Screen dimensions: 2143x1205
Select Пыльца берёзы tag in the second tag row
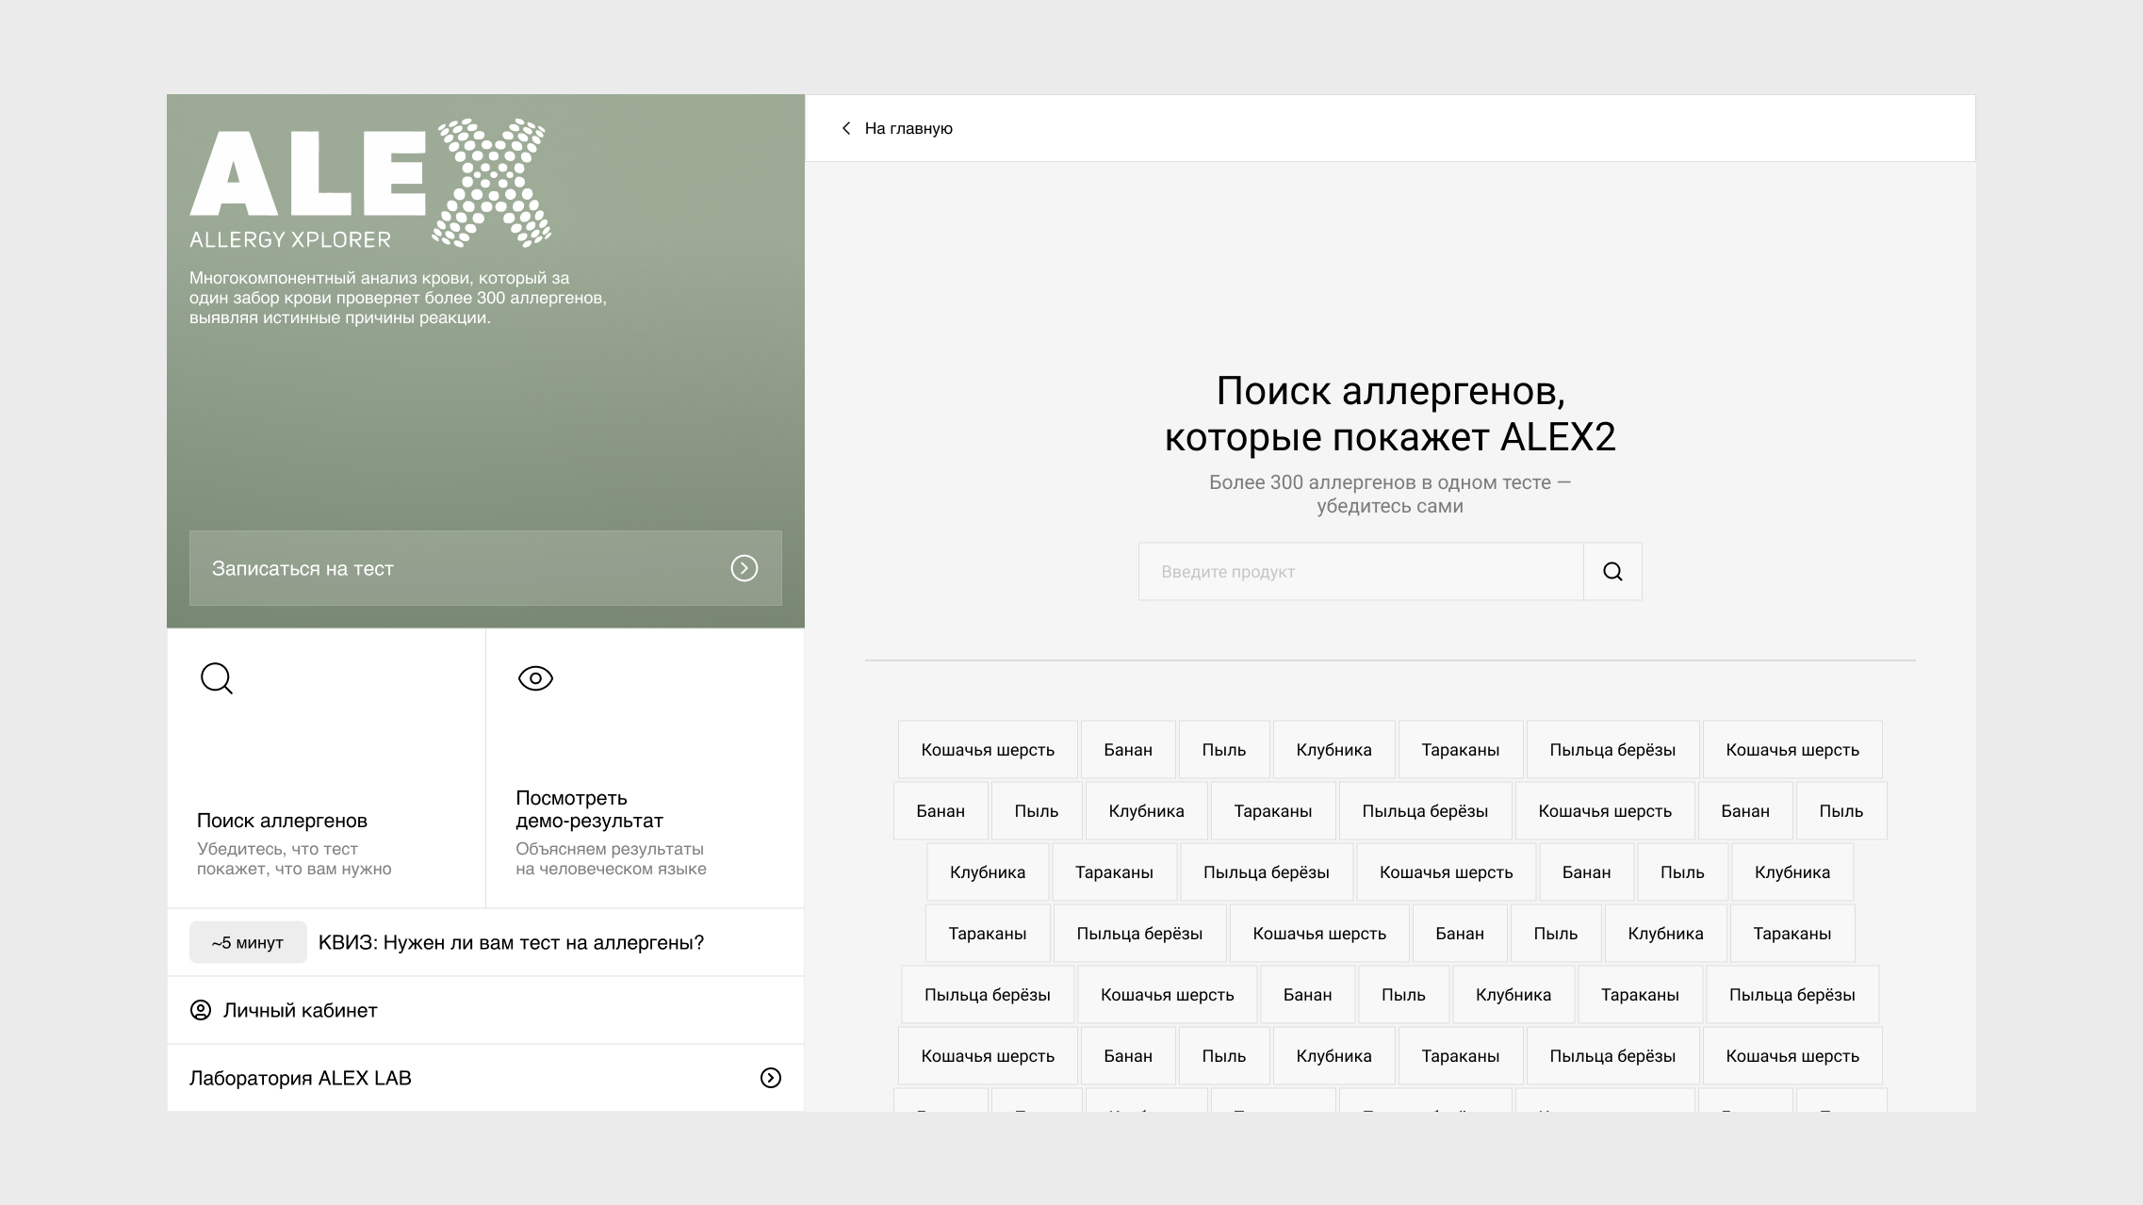(1425, 811)
